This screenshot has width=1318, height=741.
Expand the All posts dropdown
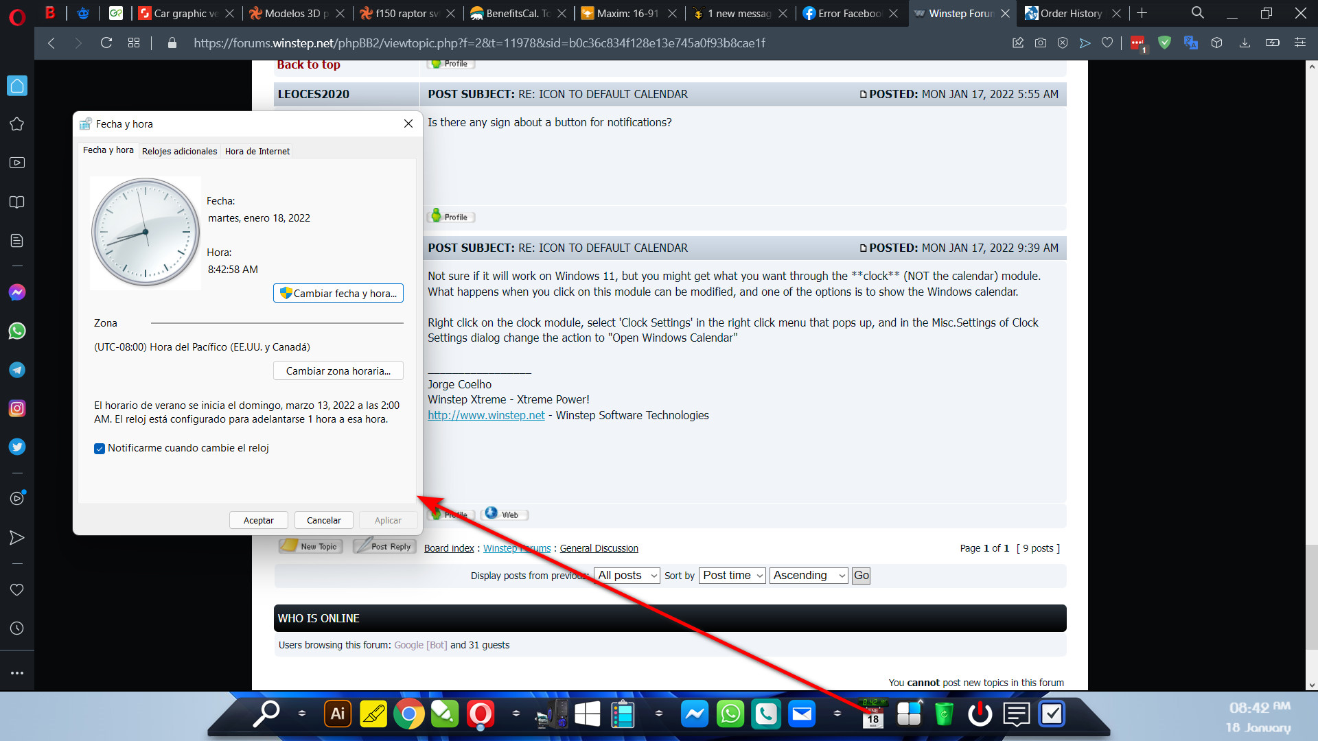(627, 576)
